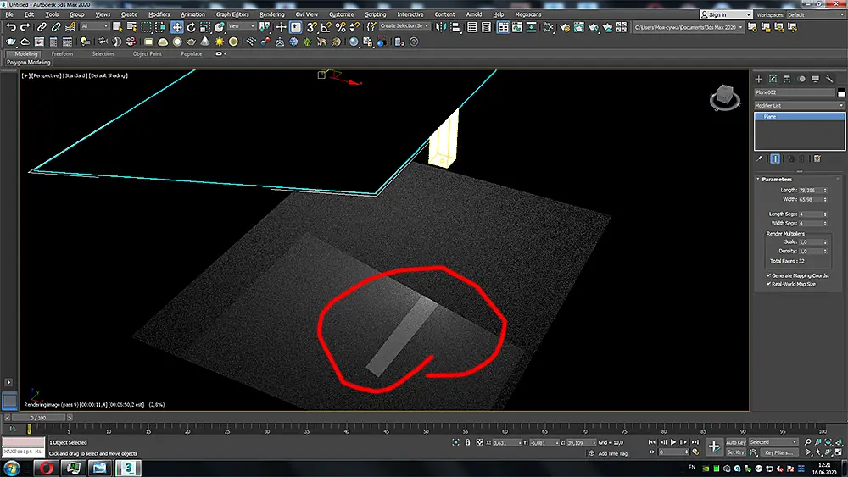
Task: Select Plane entry in modifier stack
Action: (x=799, y=117)
